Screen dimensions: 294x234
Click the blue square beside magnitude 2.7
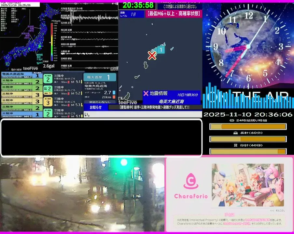point(114,93)
